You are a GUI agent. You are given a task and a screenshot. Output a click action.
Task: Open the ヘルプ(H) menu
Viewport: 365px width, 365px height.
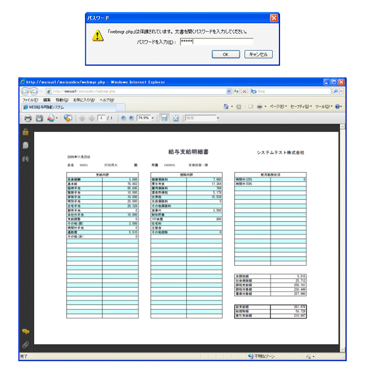point(107,100)
